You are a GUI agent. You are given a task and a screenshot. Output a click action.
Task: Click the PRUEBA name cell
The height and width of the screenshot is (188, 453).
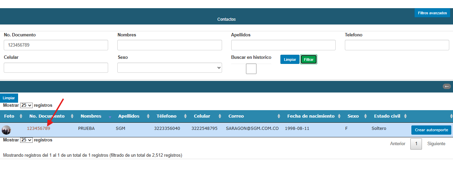click(x=86, y=129)
